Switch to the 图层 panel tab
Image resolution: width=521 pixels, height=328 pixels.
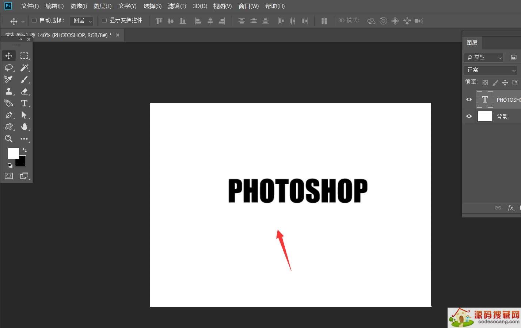[x=472, y=43]
